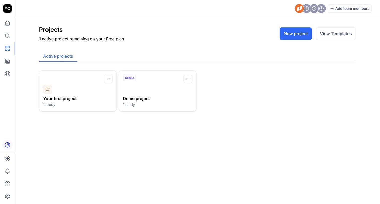
Task: Open the upgrade arrow circle icon
Action: [7, 158]
